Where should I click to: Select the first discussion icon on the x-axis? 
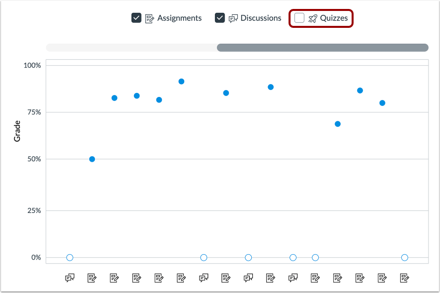[x=70, y=278]
